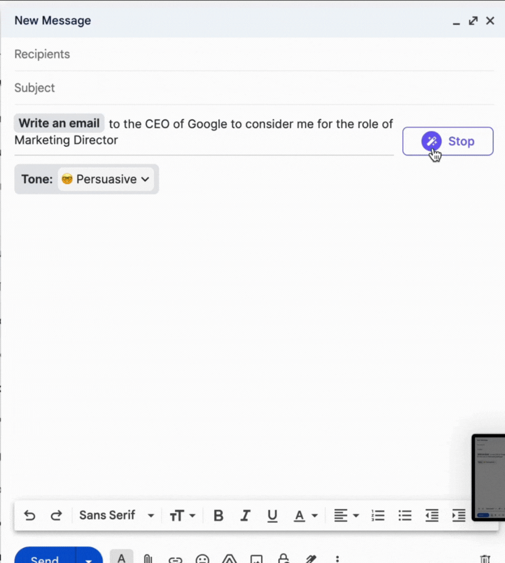Image resolution: width=505 pixels, height=563 pixels.
Task: Enable confidential mode with the lock icon
Action: [x=283, y=559]
